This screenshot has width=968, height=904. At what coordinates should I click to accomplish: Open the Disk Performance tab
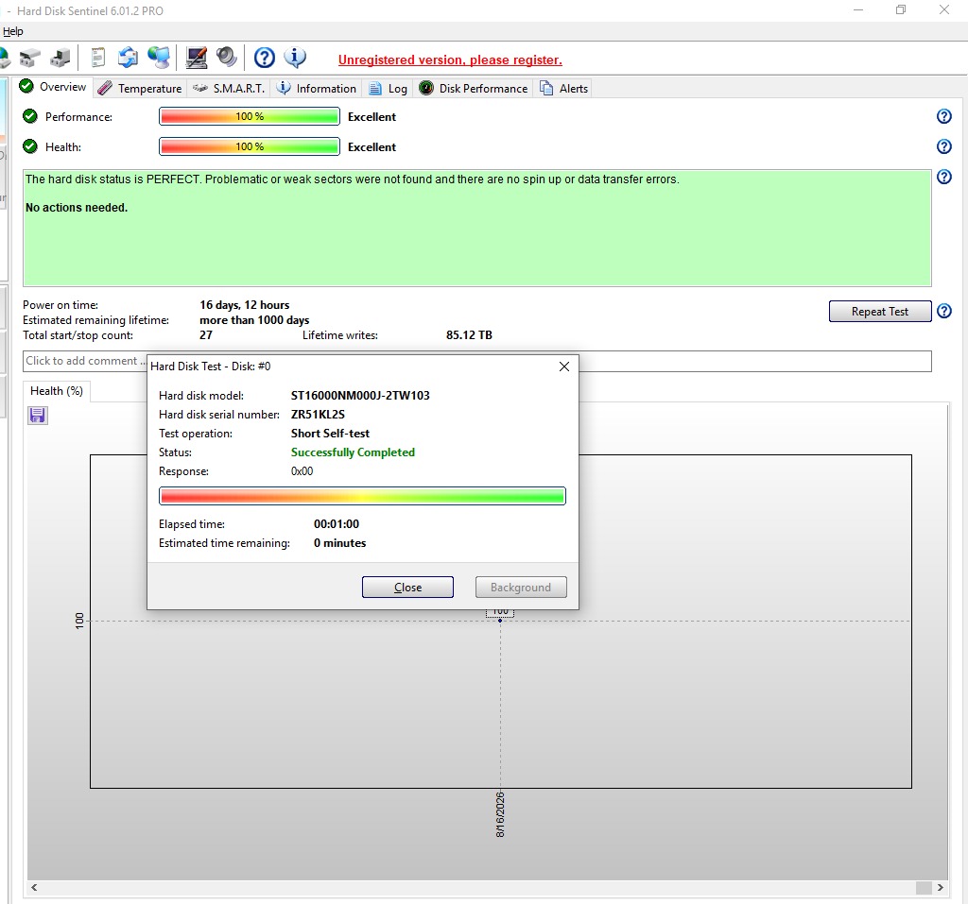[x=474, y=88]
